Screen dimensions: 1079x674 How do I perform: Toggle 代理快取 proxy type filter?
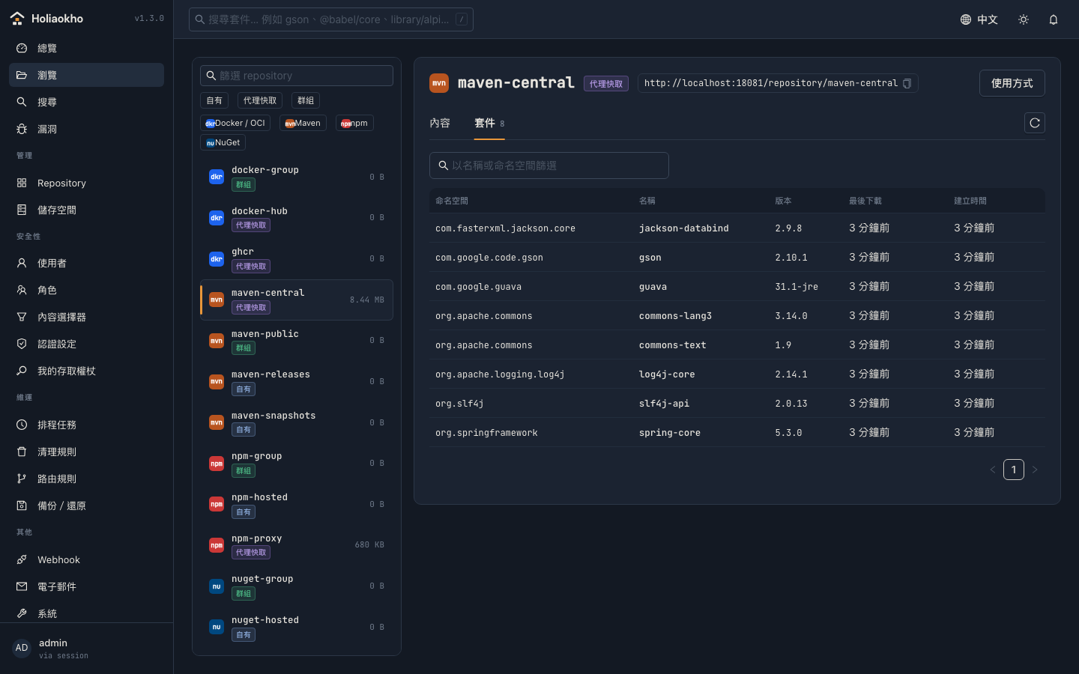coord(260,100)
